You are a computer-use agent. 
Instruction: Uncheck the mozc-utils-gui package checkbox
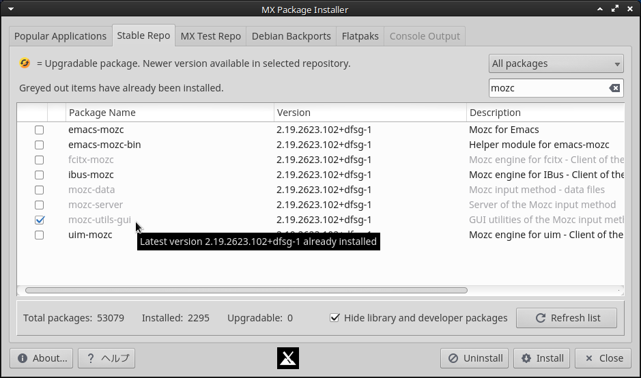point(39,220)
